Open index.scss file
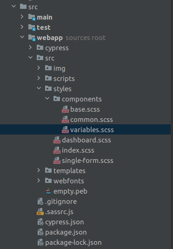Viewport: 173px width, 249px height. [x=78, y=150]
